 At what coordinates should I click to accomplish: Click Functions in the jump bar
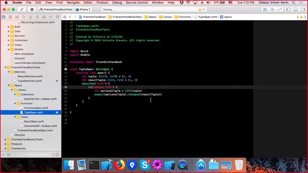[183, 17]
